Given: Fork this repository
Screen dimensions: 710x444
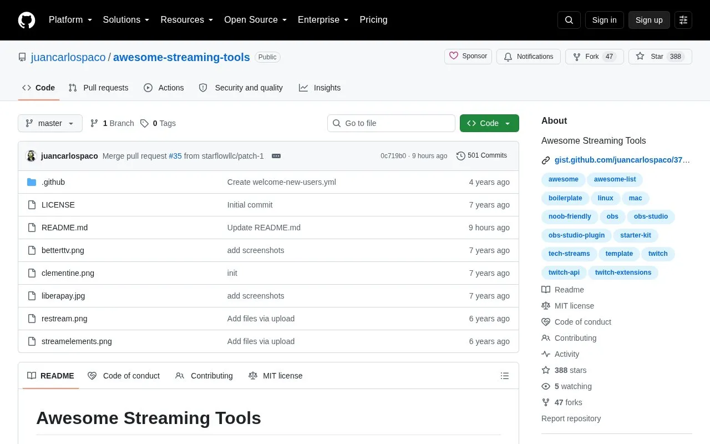Looking at the screenshot, I should pos(594,57).
